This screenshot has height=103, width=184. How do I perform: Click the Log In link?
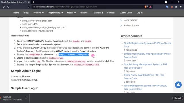click(139, 13)
